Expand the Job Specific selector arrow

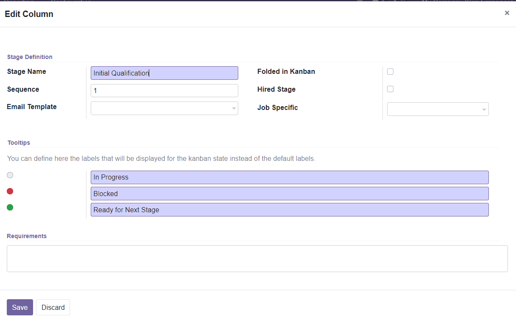click(484, 109)
